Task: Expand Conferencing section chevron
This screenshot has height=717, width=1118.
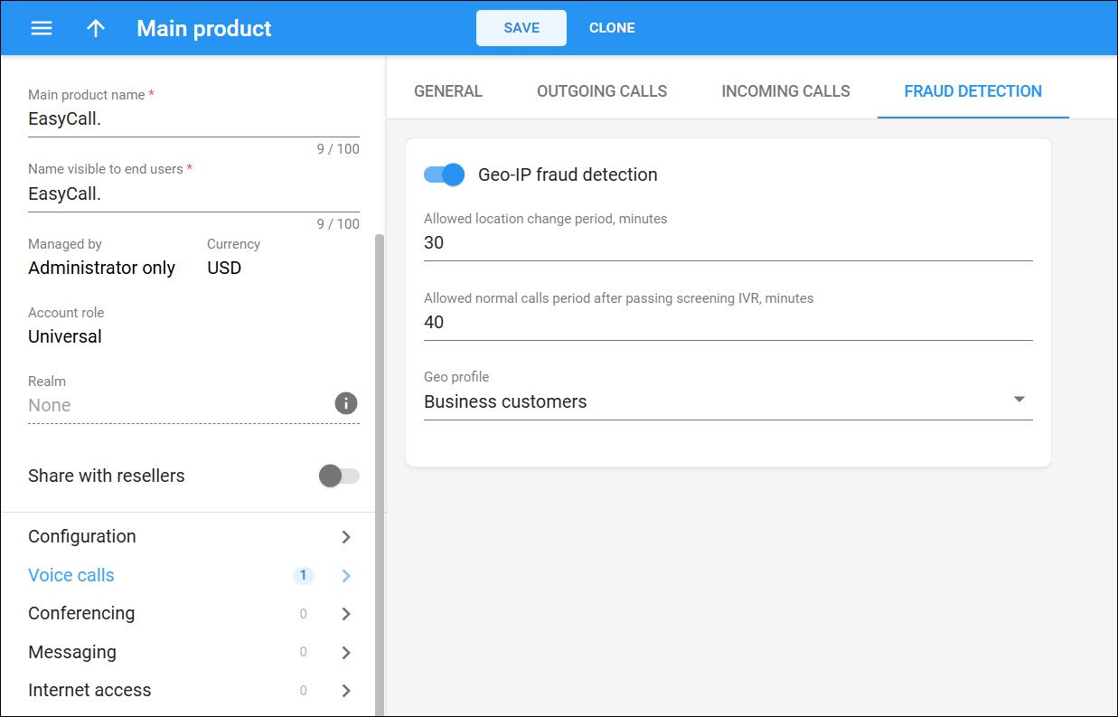Action: tap(346, 614)
